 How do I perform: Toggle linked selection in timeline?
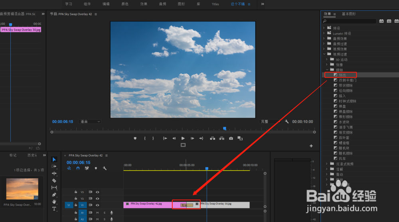point(87,168)
